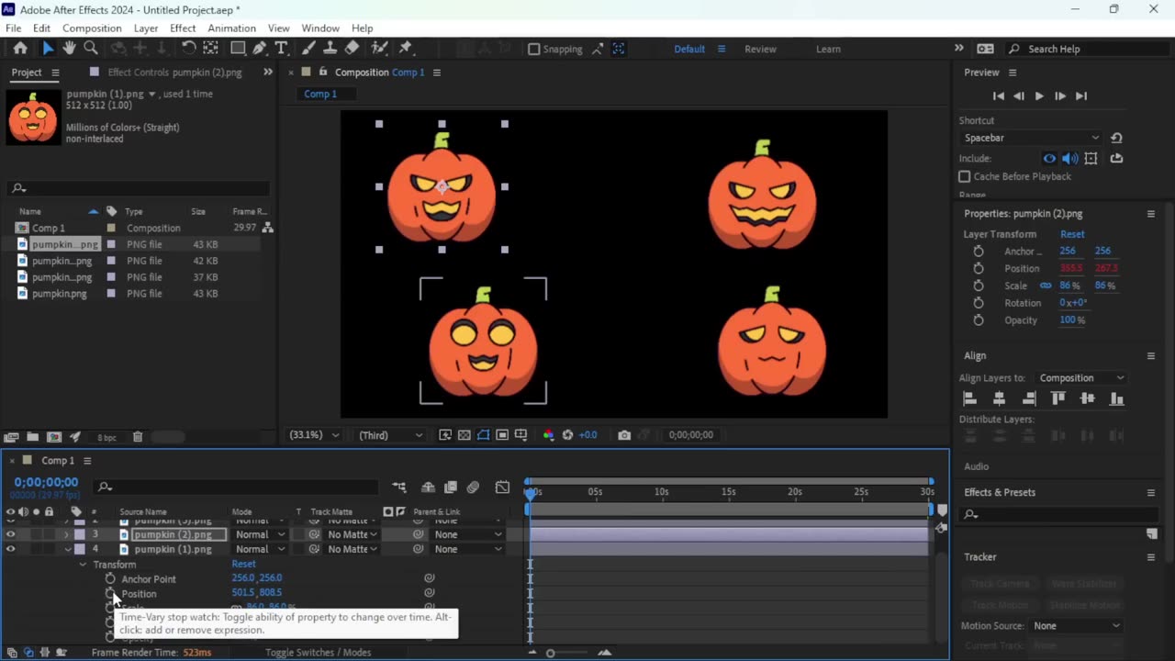This screenshot has height=661, width=1175.
Task: Open the Motion Source dropdown
Action: [1077, 626]
